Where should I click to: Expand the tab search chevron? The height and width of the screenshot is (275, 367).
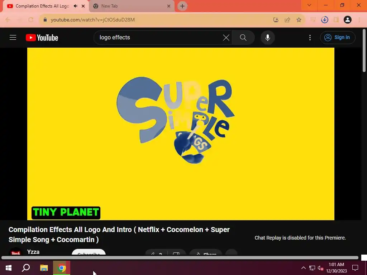click(x=309, y=5)
